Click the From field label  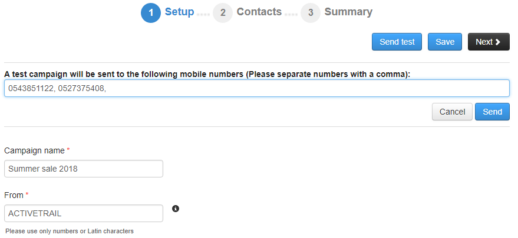[x=14, y=195]
